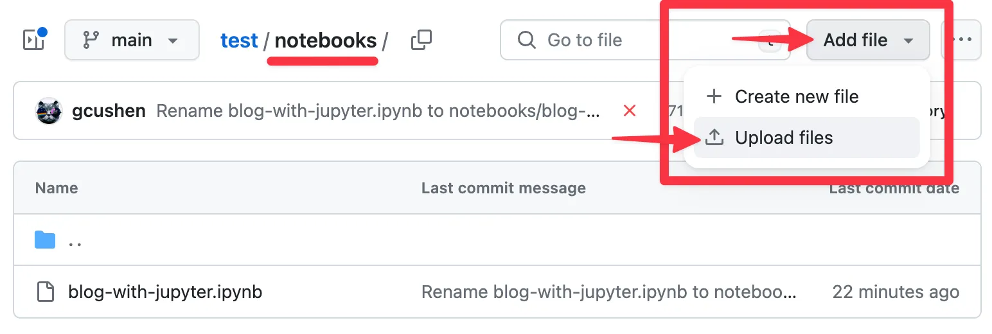The height and width of the screenshot is (334, 992).
Task: Click the file icon beside blog-with-jupyter.ipynb
Action: 45,292
